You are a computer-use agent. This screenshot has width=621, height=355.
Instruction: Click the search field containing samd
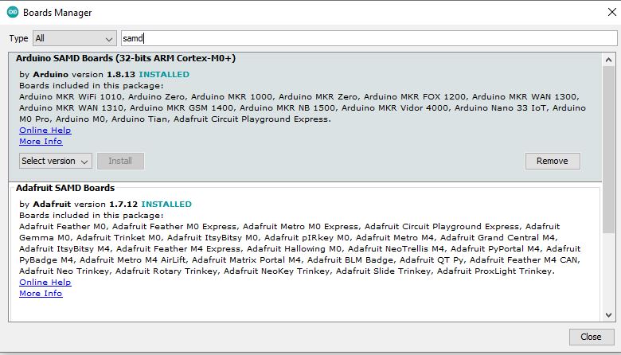pos(369,38)
